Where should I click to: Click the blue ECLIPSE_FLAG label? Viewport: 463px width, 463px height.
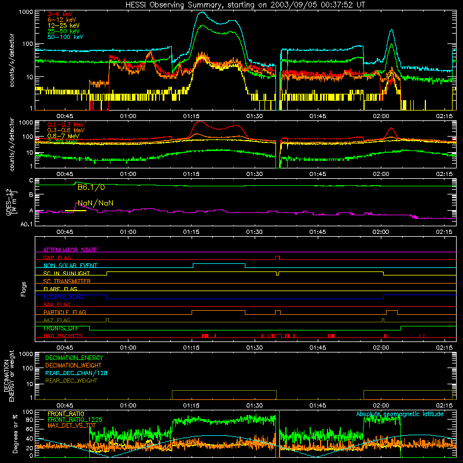(x=63, y=297)
